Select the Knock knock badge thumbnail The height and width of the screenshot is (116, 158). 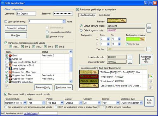click(x=89, y=81)
